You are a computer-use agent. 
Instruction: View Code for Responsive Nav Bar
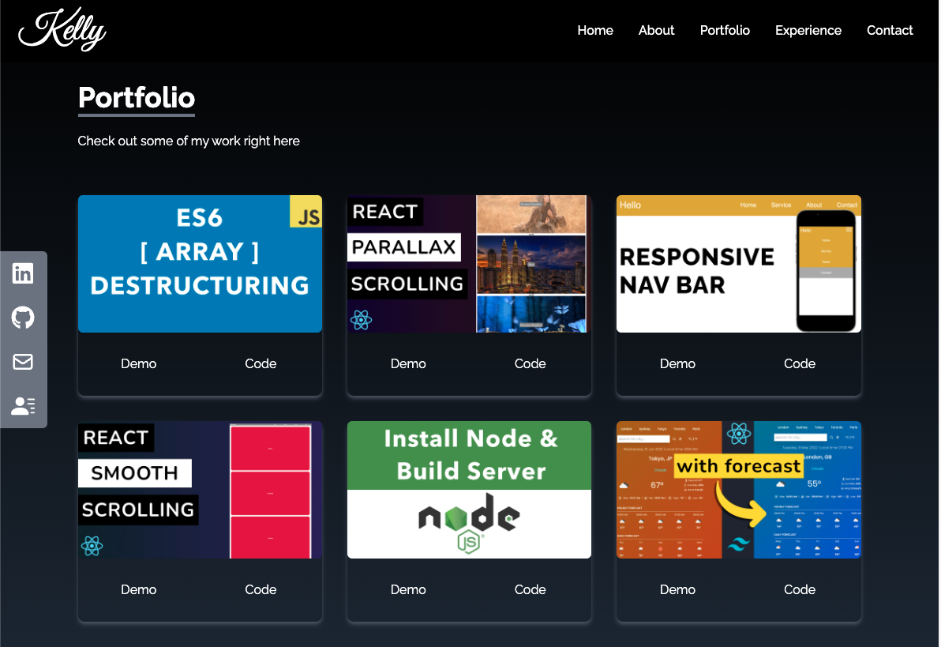click(x=800, y=363)
